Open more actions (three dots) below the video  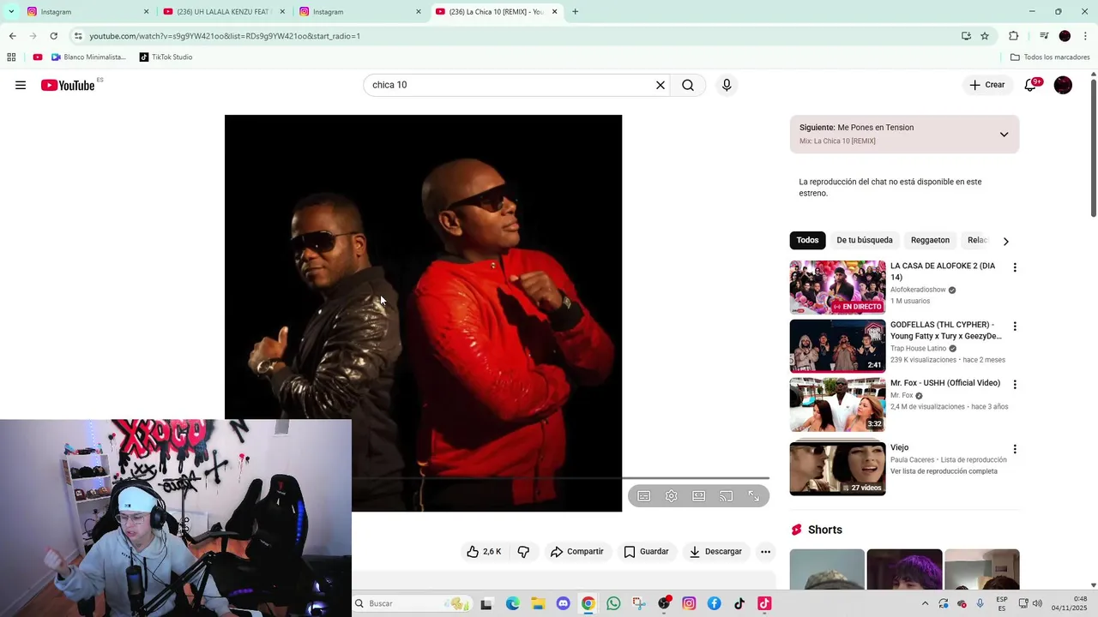(765, 552)
